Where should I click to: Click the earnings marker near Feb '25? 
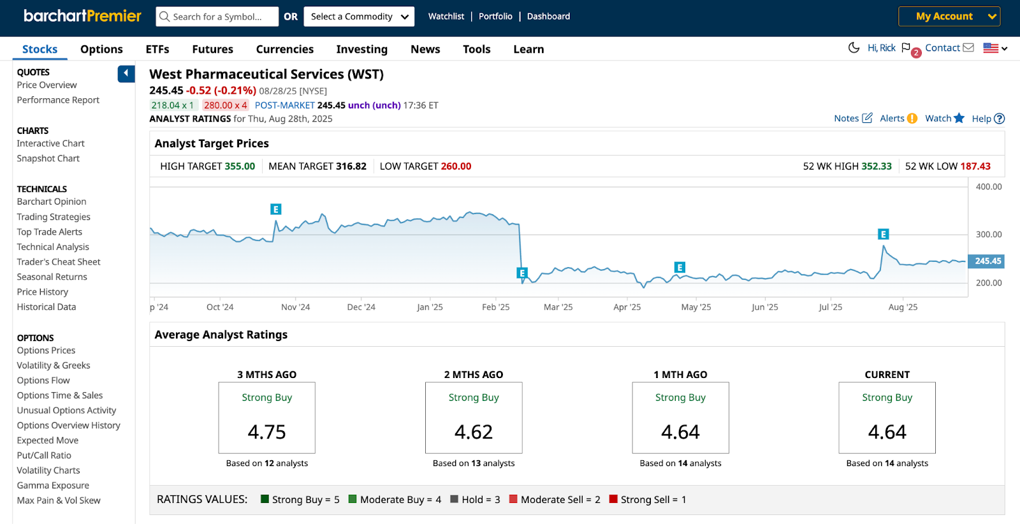(522, 273)
